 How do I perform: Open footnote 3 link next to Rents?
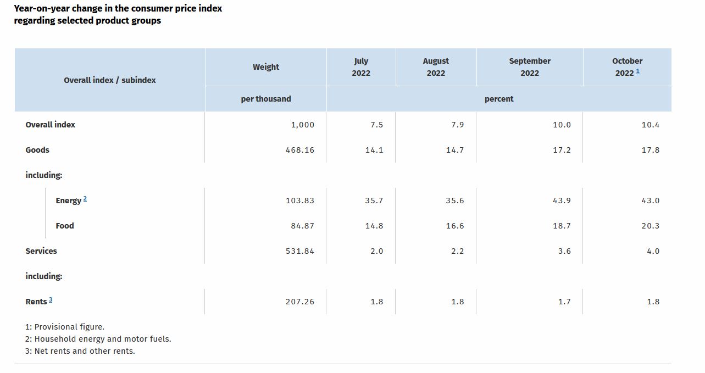(51, 300)
